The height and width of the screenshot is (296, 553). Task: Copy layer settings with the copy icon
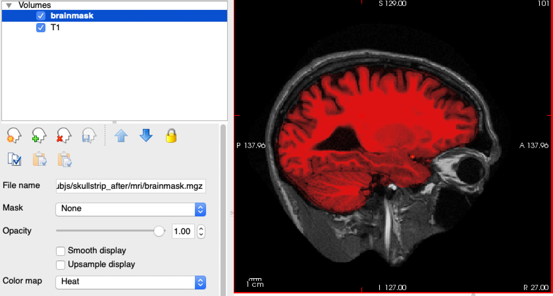point(14,160)
